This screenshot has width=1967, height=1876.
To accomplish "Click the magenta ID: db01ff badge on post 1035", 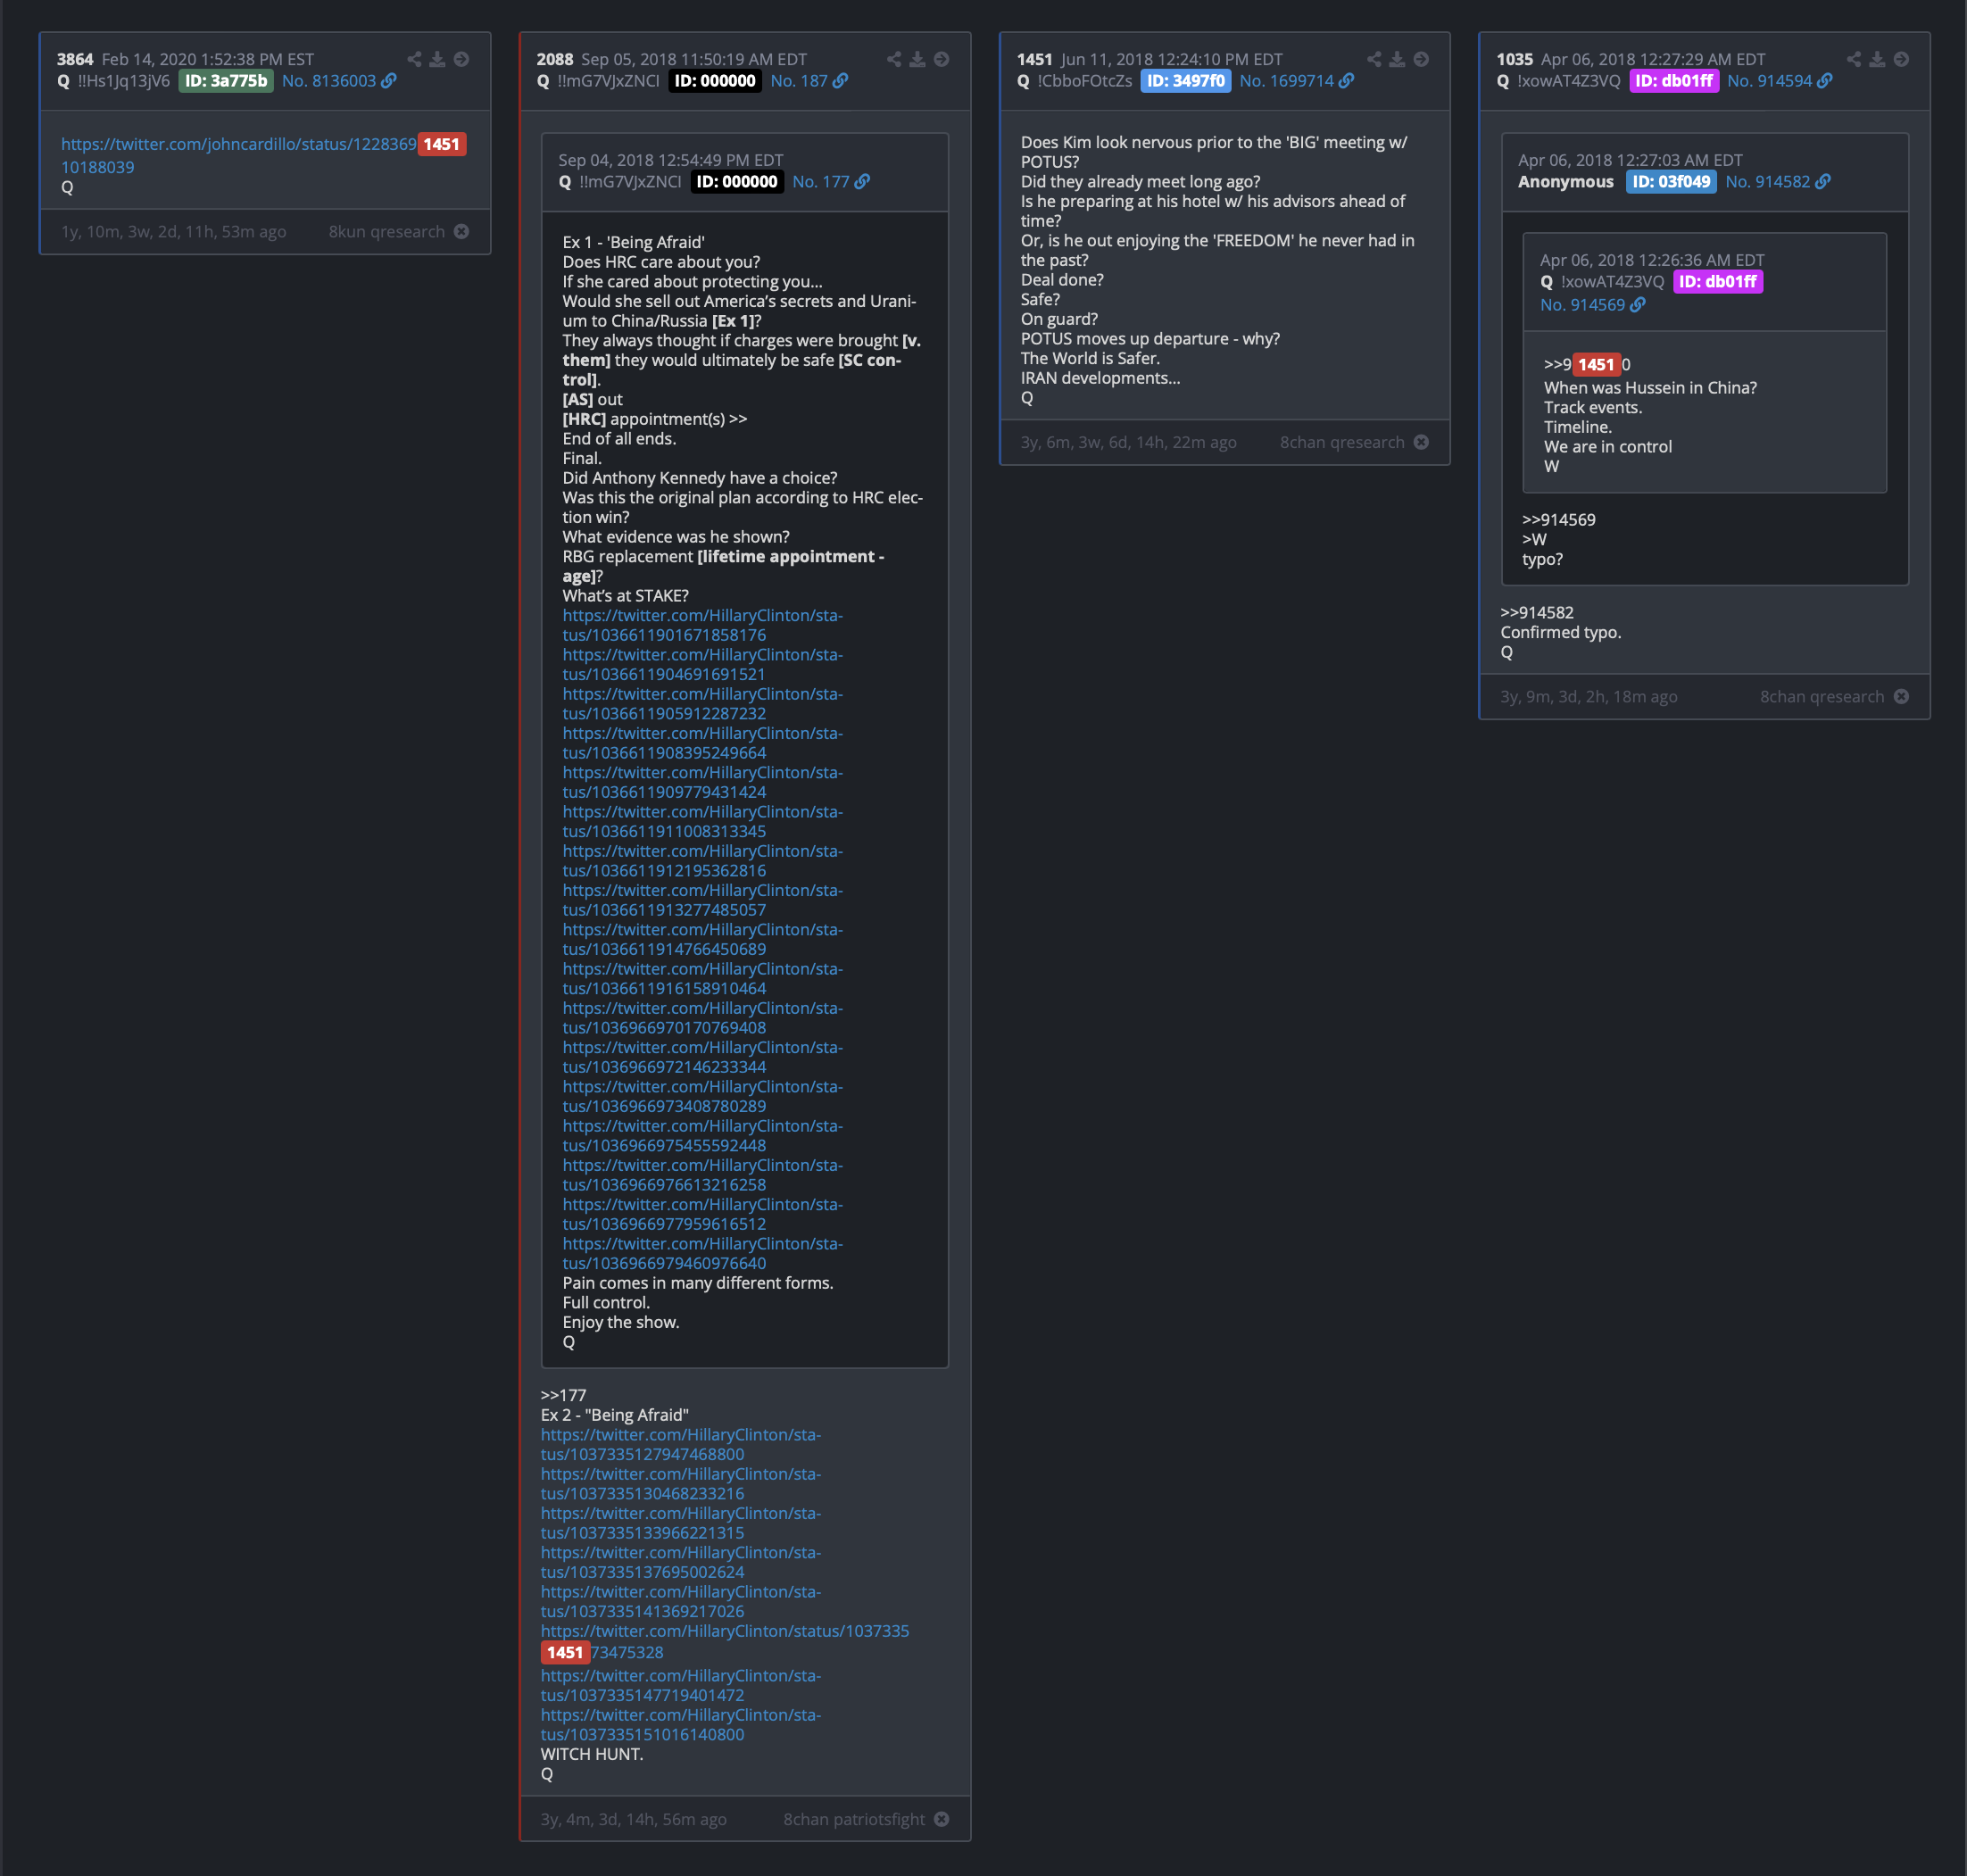I will point(1674,81).
